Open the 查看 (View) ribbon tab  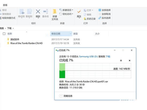(x=5, y=5)
